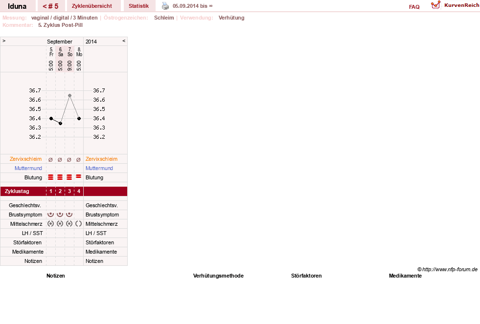Screen dimensions: 480x324
Task: Click the left Brustsymptom row label
Action: tap(25, 215)
